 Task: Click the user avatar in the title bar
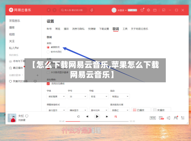(114, 10)
